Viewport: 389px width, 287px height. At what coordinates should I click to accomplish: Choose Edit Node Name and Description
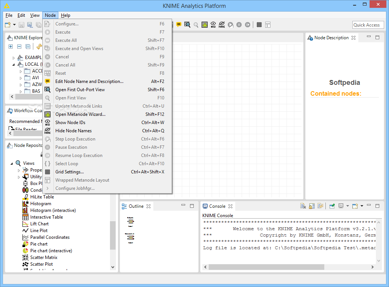107,81
